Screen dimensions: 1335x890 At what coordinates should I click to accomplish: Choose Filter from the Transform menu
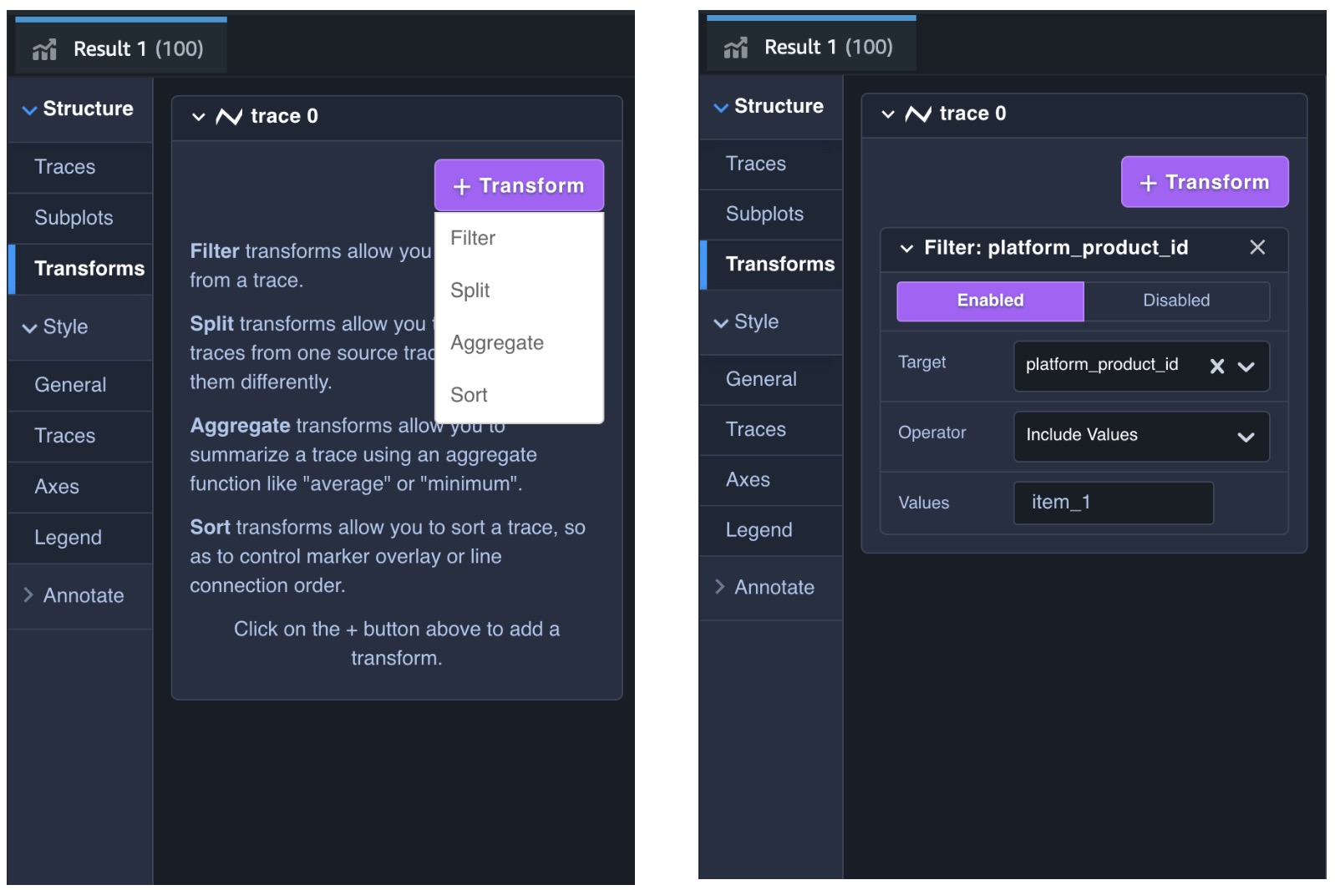(x=519, y=239)
